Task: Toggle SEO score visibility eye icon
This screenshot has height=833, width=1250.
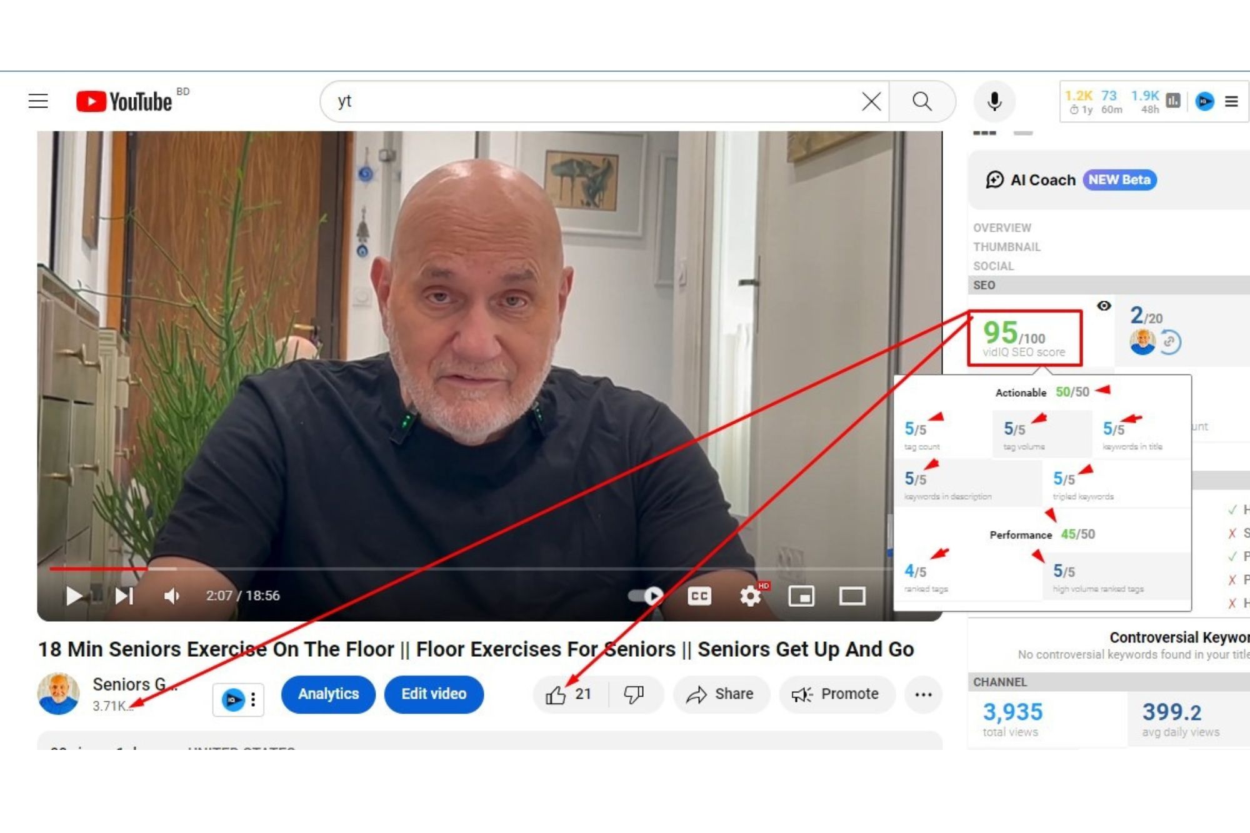Action: (1104, 306)
